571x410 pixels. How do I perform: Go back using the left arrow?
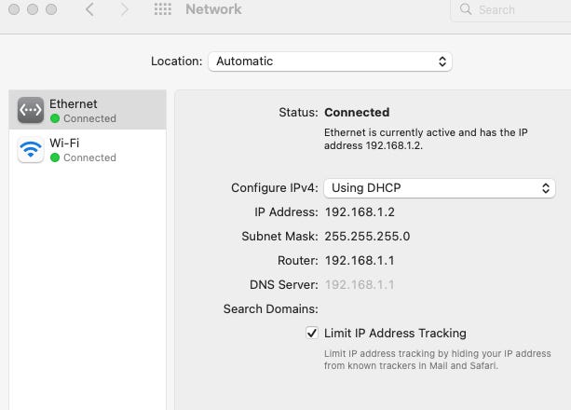pos(90,9)
